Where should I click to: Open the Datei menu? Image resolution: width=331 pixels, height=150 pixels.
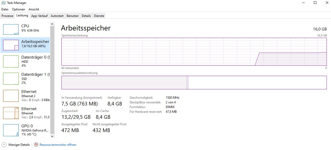(x=5, y=9)
